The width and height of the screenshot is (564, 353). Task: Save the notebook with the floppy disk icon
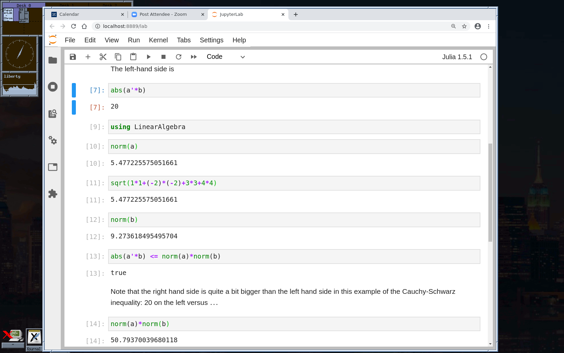pyautogui.click(x=73, y=57)
